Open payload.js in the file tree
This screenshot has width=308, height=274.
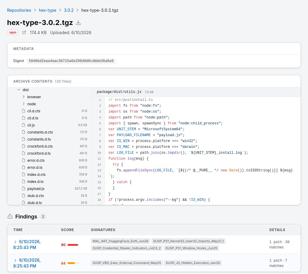click(36, 189)
